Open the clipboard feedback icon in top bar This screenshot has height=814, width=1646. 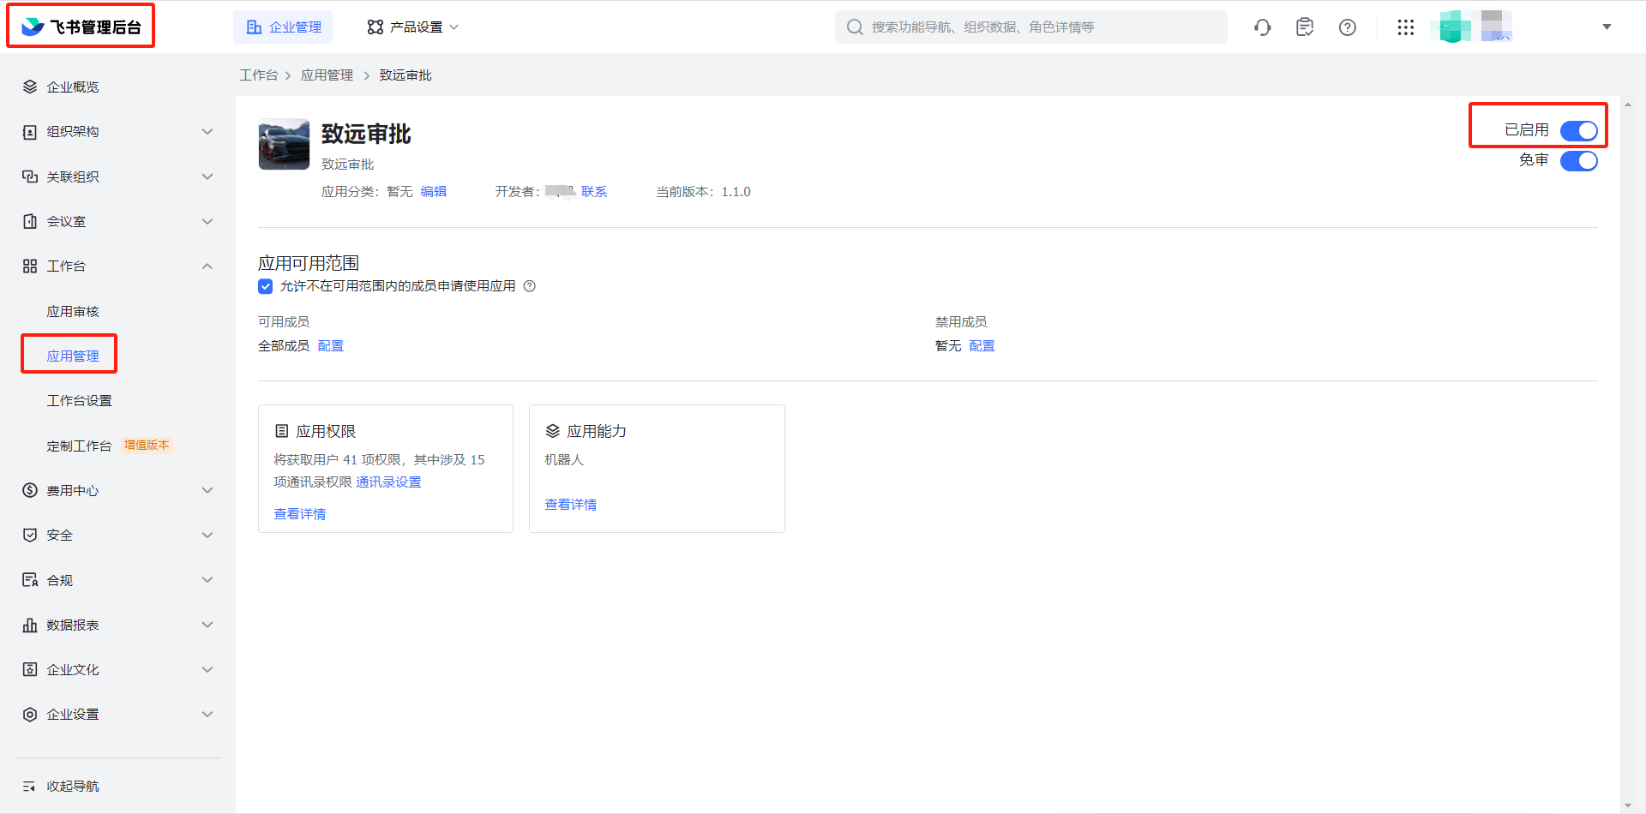point(1304,27)
